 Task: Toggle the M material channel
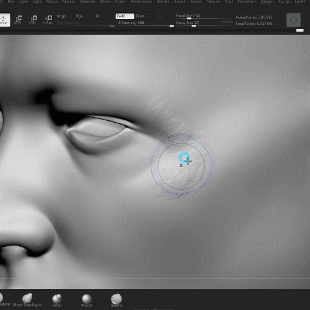(97, 16)
